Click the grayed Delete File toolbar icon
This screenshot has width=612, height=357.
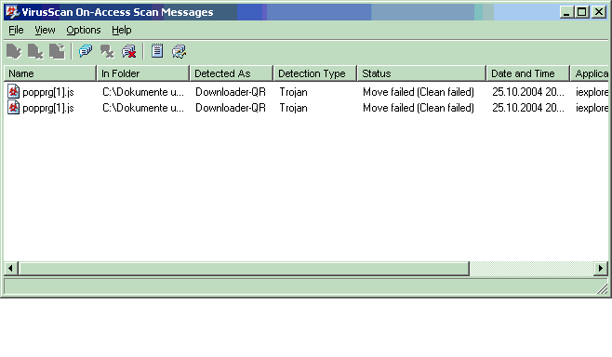click(x=35, y=51)
